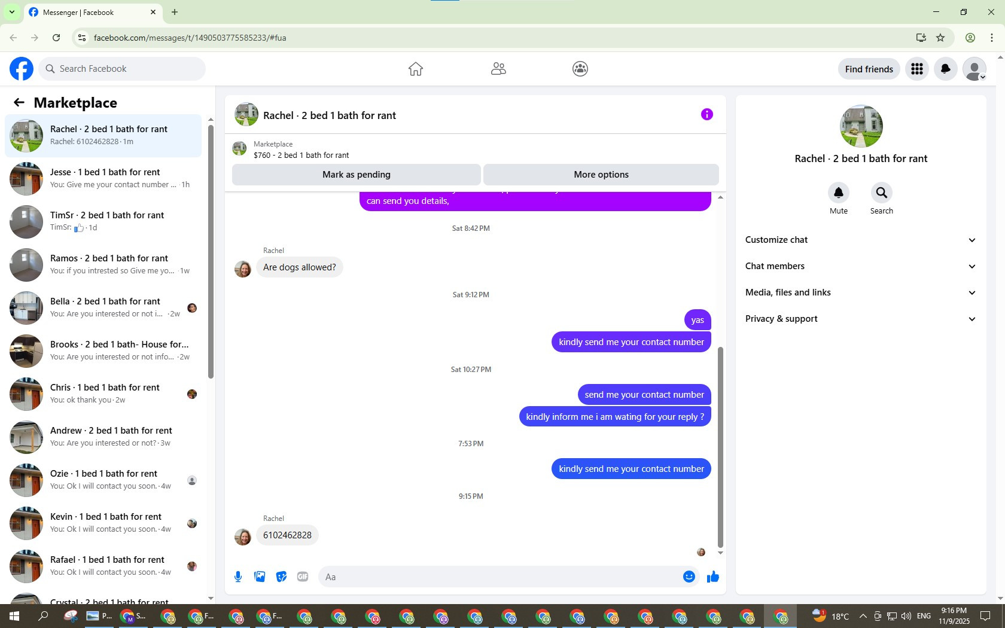Open the Friends icon in top navigation
The width and height of the screenshot is (1005, 628).
pyautogui.click(x=498, y=69)
